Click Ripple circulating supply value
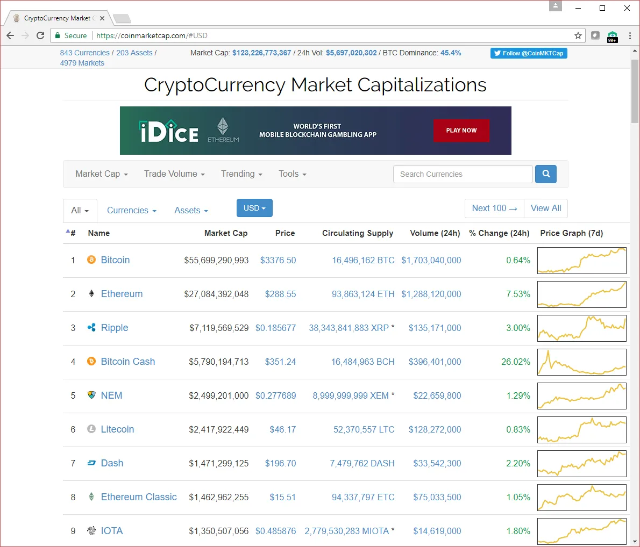 pos(349,328)
